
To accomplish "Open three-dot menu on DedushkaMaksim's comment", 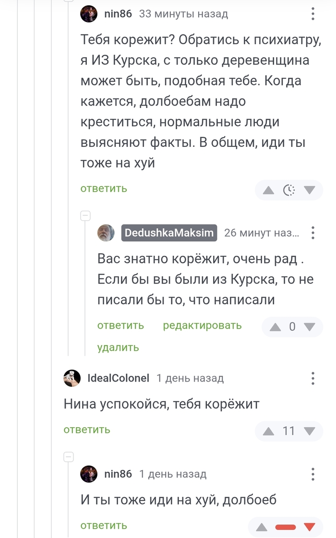I will point(312,233).
